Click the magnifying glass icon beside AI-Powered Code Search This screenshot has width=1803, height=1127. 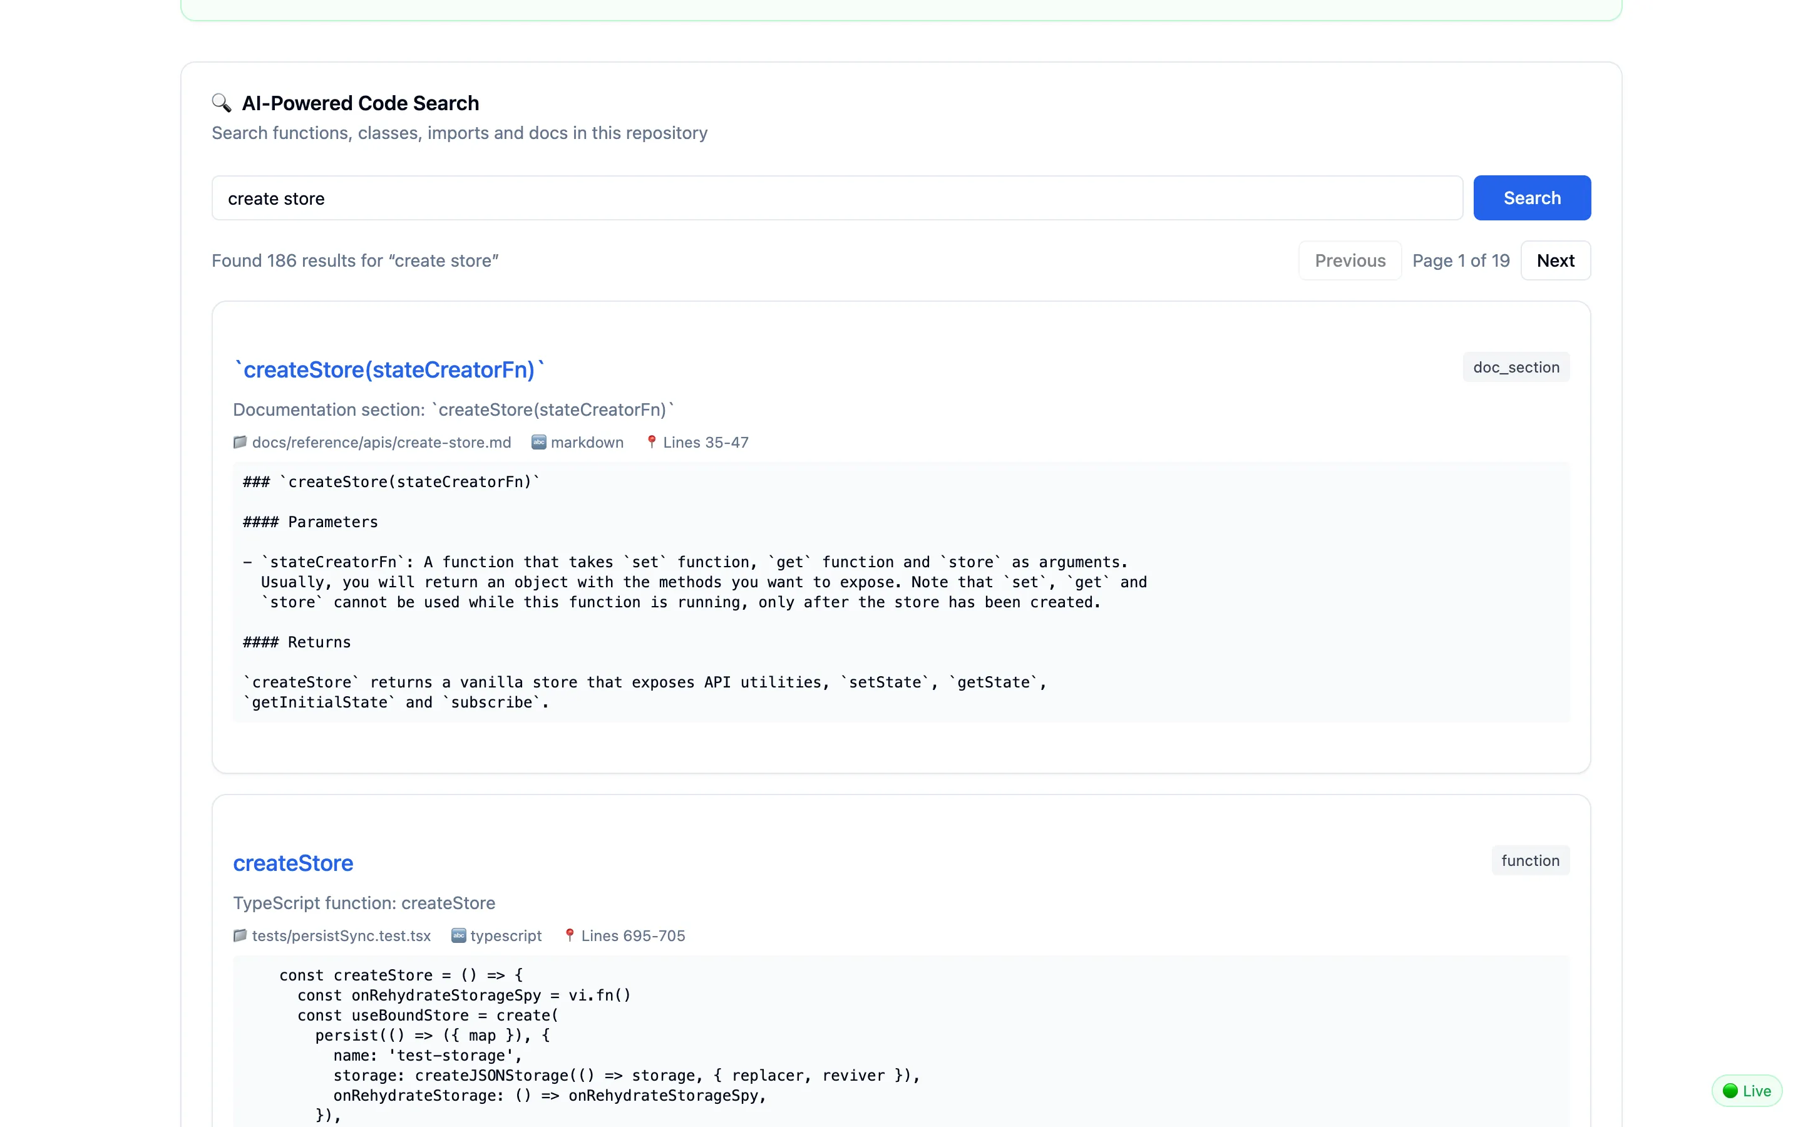221,103
